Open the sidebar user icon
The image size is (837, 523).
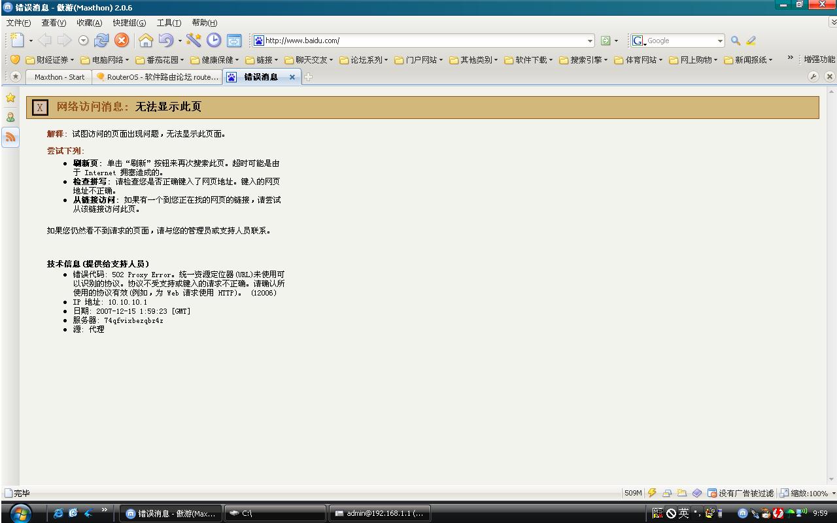pos(10,117)
